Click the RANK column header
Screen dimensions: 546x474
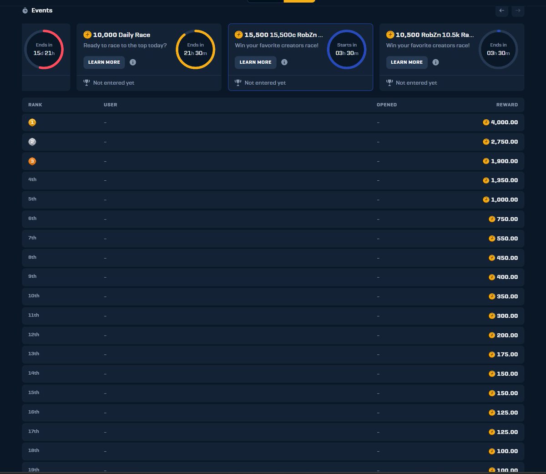coord(35,105)
